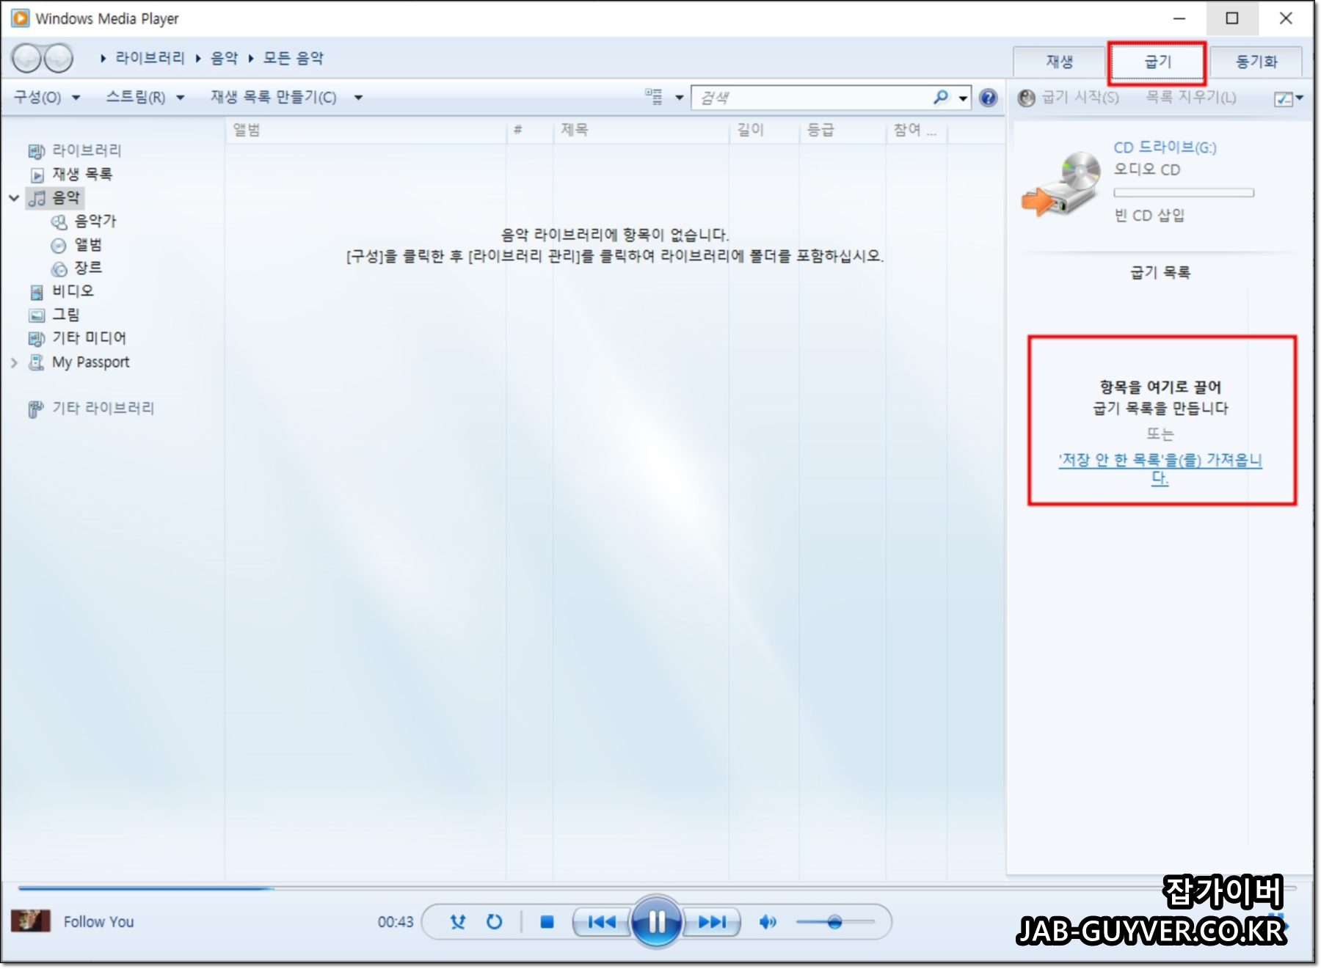The width and height of the screenshot is (1321, 969).
Task: Open the arrow before 라이브러리 breadcrumb
Action: 103,58
